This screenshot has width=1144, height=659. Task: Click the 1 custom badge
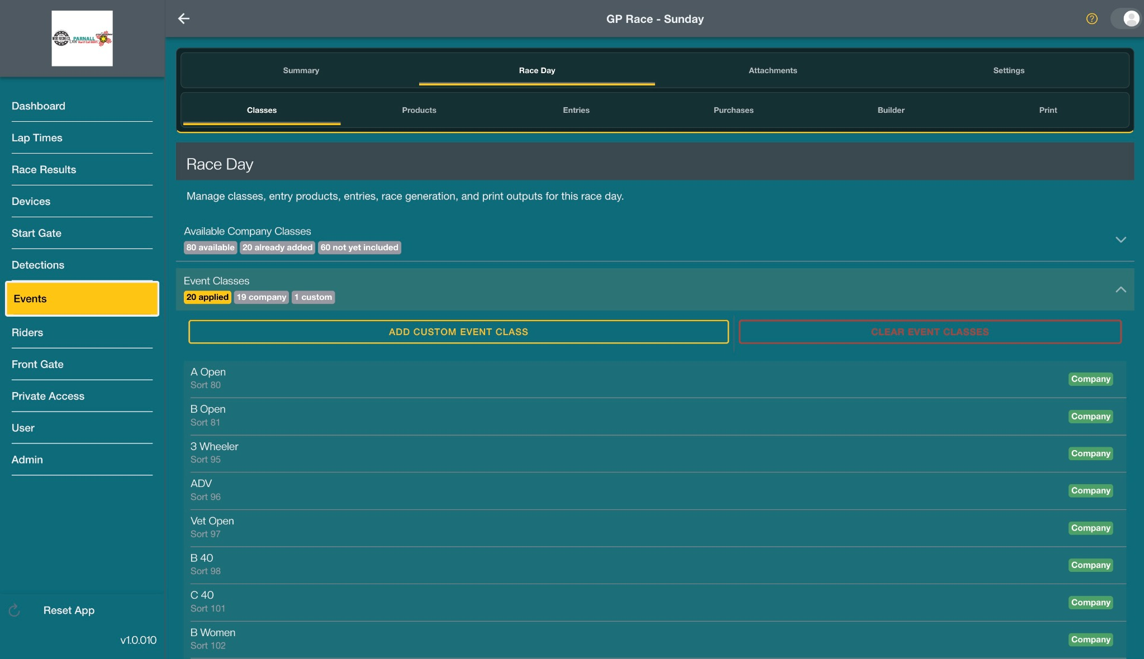click(x=314, y=297)
